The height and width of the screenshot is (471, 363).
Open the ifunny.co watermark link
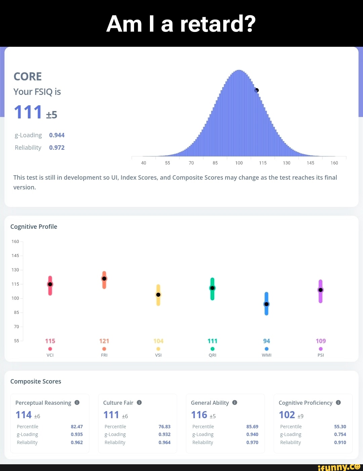coord(339,467)
